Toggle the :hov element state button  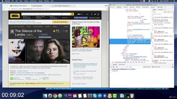click(x=165, y=12)
